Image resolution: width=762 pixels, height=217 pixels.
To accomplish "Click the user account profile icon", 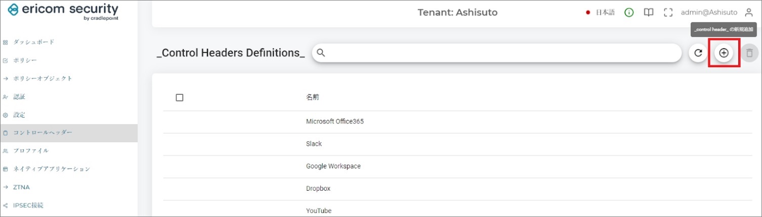I will (749, 13).
